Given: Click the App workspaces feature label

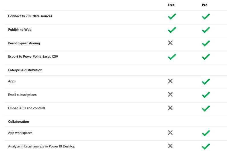Looking at the screenshot, I should (20, 133).
